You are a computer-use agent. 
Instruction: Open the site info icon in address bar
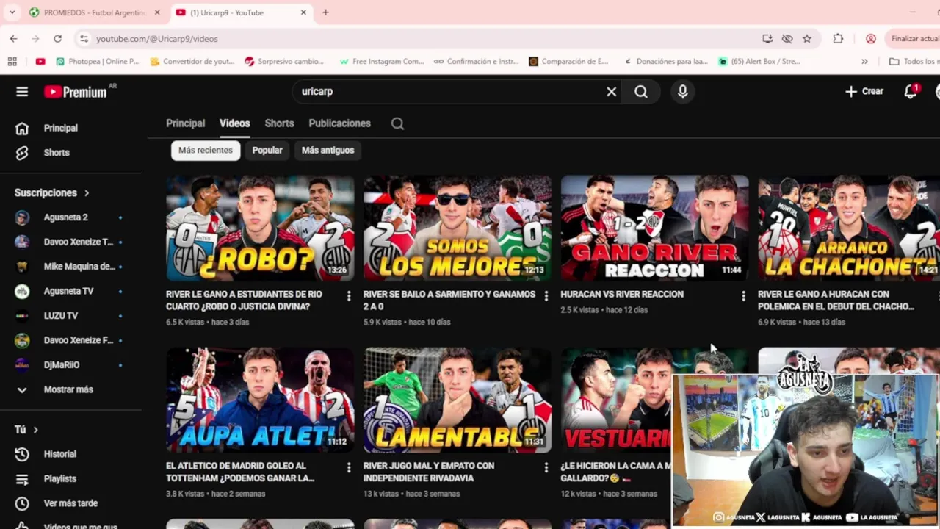[x=84, y=38]
